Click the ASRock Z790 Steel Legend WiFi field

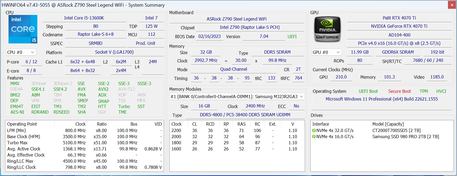coord(236,19)
